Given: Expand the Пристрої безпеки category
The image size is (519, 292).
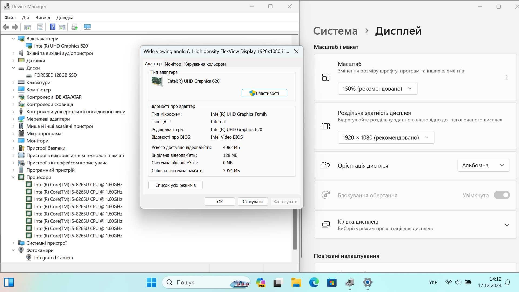Looking at the screenshot, I should (x=13, y=148).
